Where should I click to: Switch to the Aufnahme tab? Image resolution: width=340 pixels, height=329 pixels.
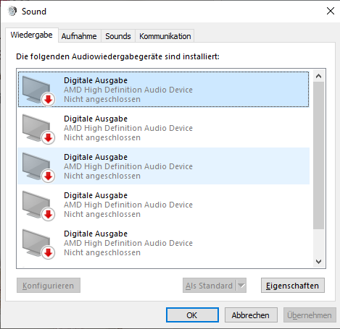click(79, 36)
